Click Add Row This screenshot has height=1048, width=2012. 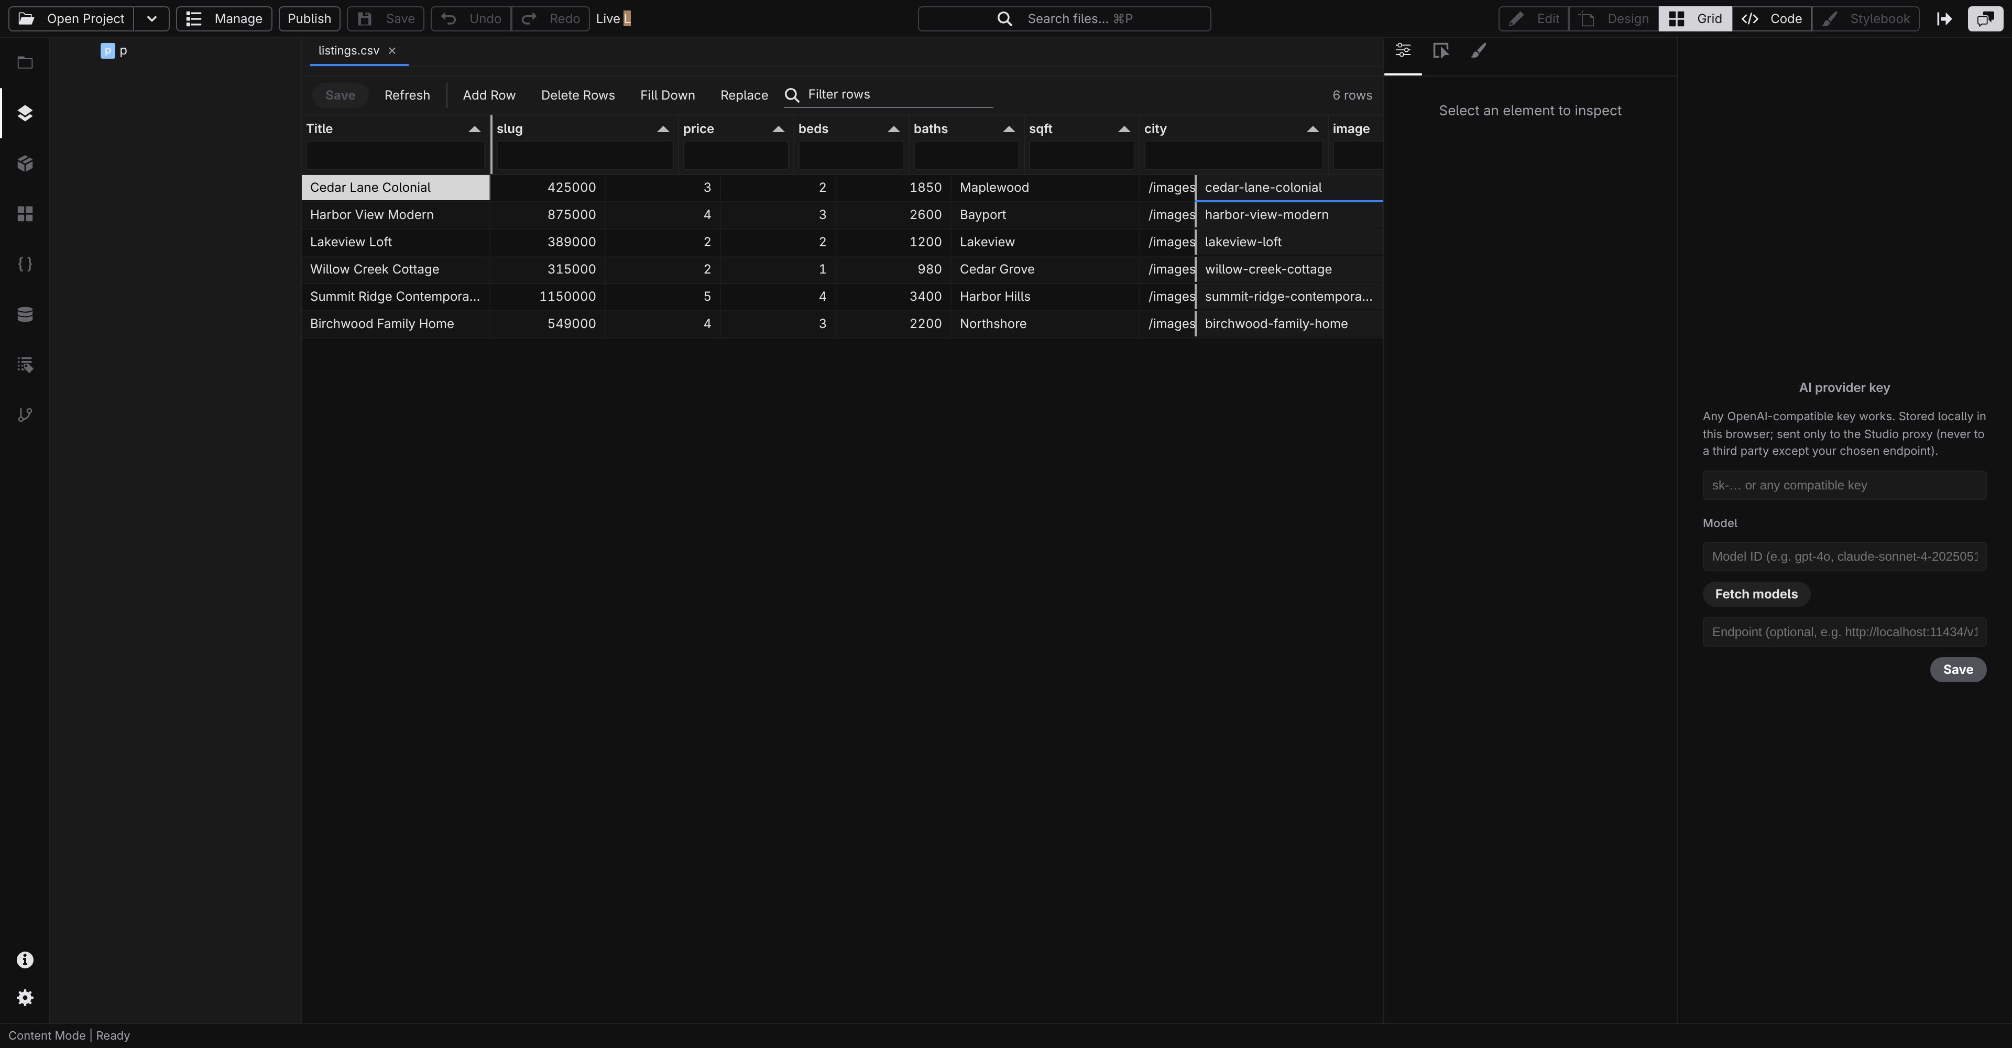pyautogui.click(x=489, y=95)
